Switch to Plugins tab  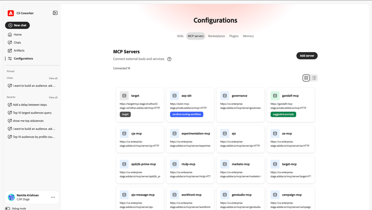(x=234, y=36)
